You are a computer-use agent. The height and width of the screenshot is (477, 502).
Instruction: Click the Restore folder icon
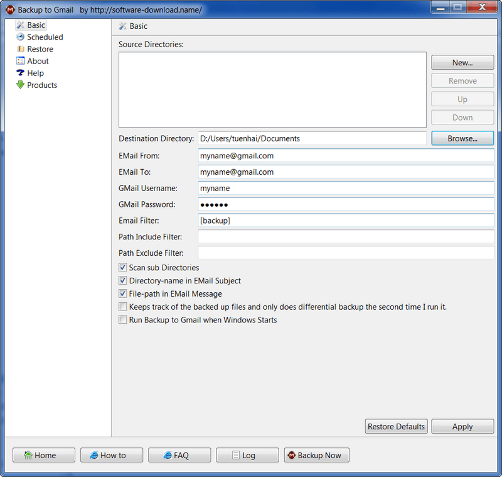21,49
